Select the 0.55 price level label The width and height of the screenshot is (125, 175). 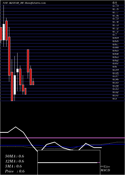point(115,83)
